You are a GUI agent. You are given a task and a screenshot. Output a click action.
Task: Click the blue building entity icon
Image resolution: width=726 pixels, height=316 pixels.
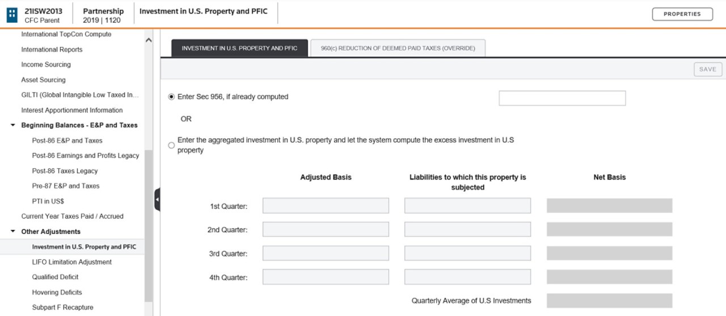tap(12, 15)
